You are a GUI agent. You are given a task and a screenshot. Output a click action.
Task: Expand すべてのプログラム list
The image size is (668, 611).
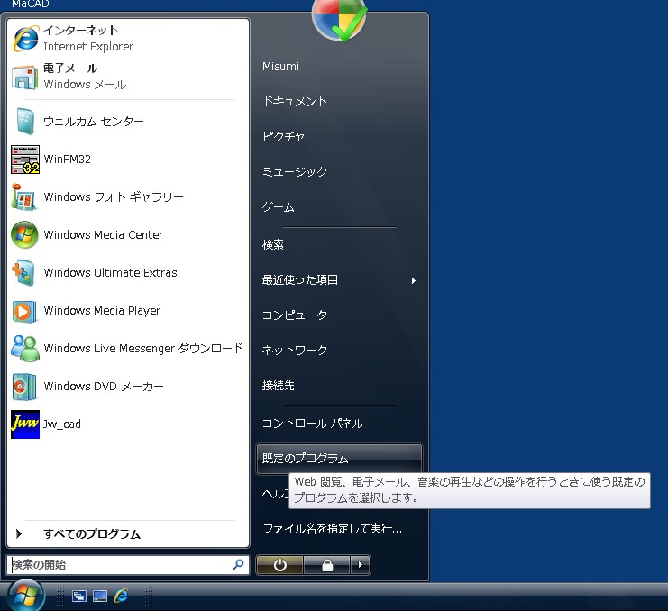pyautogui.click(x=90, y=534)
